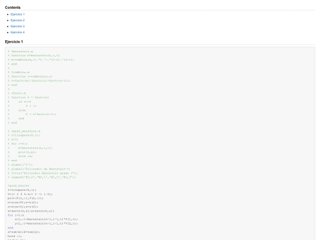Click the 'plot(V(1,:),V(2,:));' code line
Viewport: 320px width, 240px height.
pyautogui.click(x=25, y=198)
